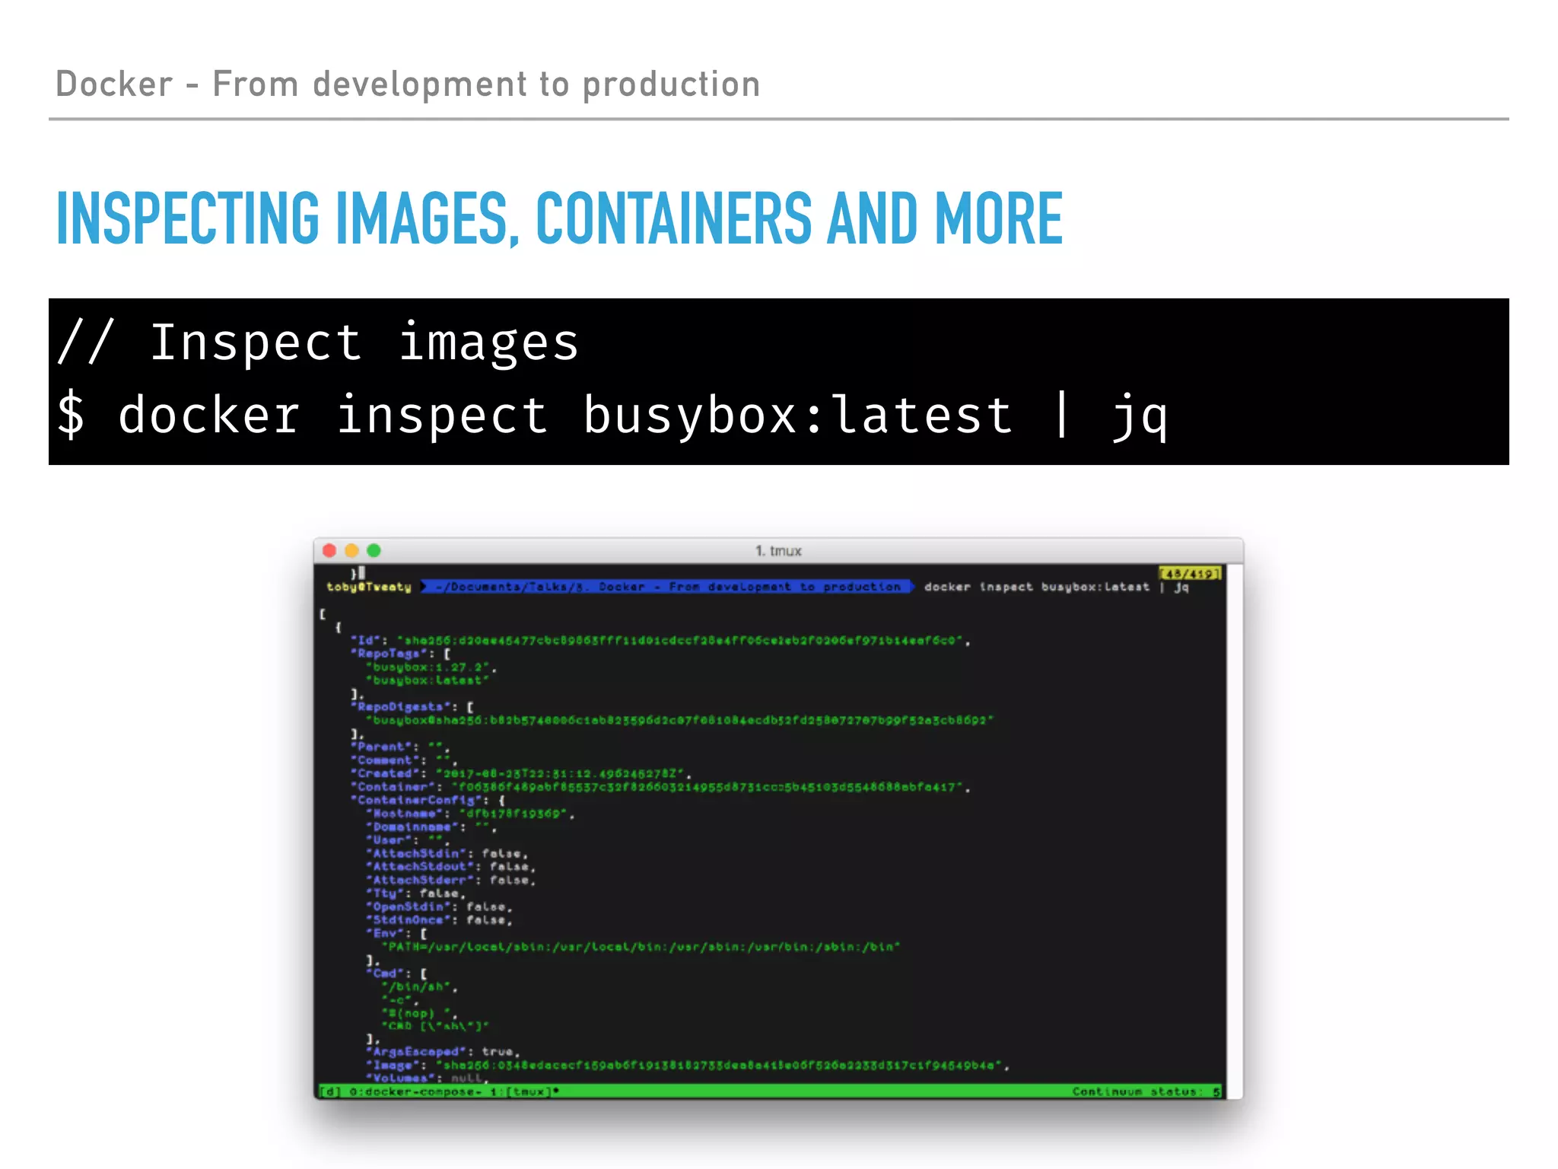Click the "Id" key line in JSON output
This screenshot has height=1169, width=1558.
tap(661, 640)
